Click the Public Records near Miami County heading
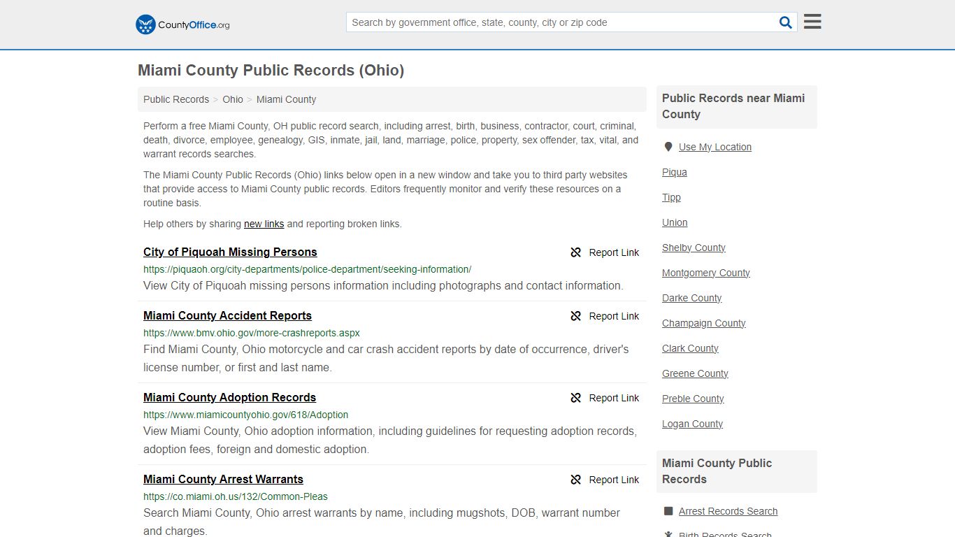Screen dimensions: 955x537 [733, 106]
